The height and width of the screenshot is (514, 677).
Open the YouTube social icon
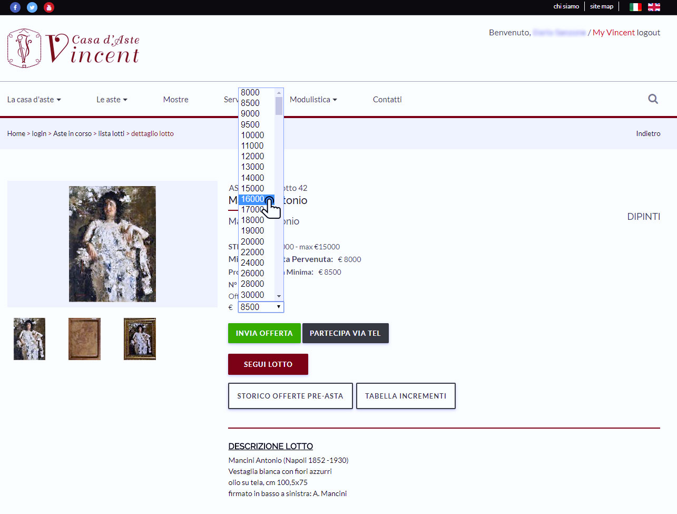pos(49,7)
